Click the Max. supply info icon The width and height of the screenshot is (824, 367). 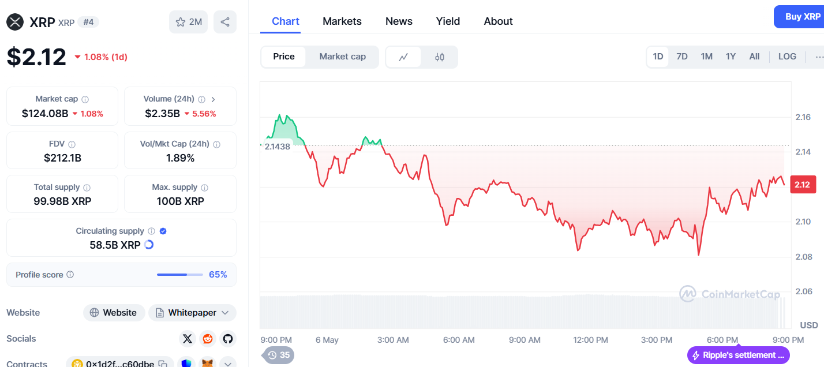tap(205, 188)
